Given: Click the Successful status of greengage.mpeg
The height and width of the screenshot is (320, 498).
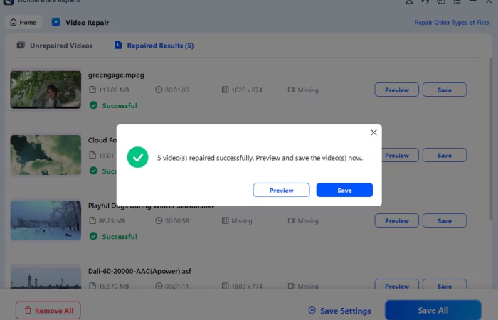Looking at the screenshot, I should coord(120,106).
